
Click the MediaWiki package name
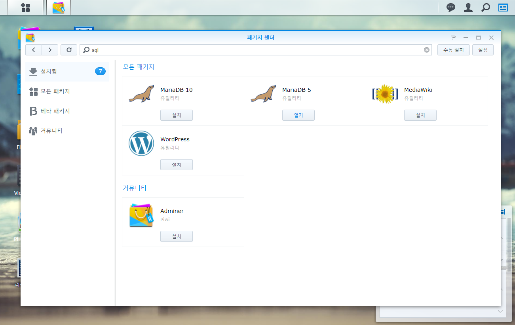click(418, 90)
